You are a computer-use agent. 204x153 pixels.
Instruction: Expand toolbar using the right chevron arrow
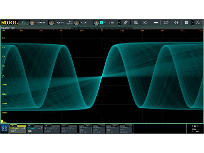(192, 22)
